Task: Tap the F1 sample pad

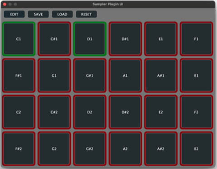Action: coord(196,39)
